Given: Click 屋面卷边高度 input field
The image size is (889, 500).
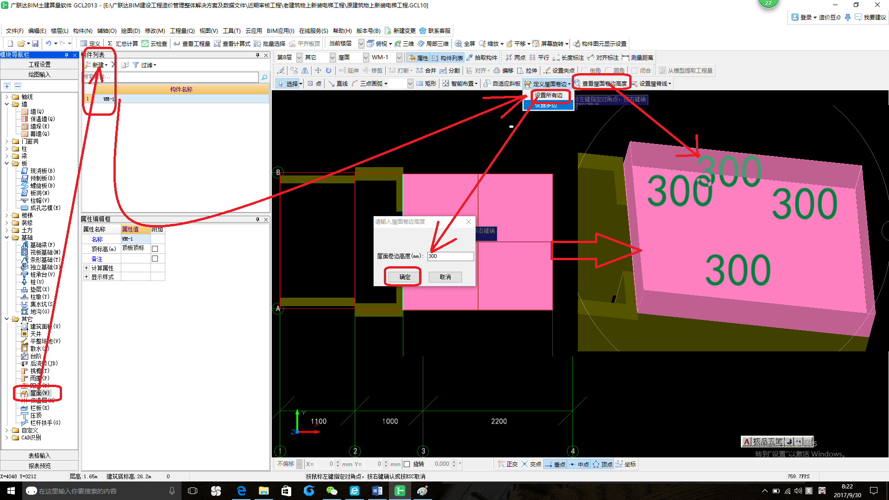Looking at the screenshot, I should coord(451,256).
